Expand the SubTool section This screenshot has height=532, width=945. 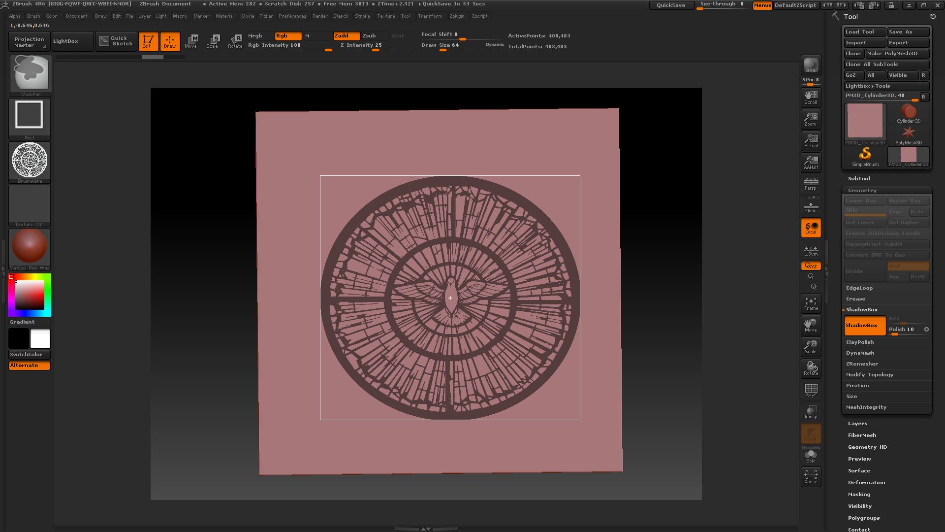point(859,178)
